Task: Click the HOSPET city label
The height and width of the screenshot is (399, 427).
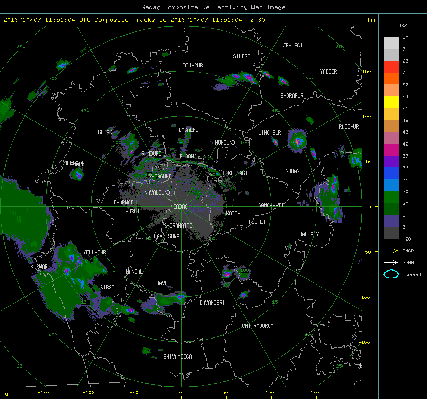Action: click(x=257, y=222)
